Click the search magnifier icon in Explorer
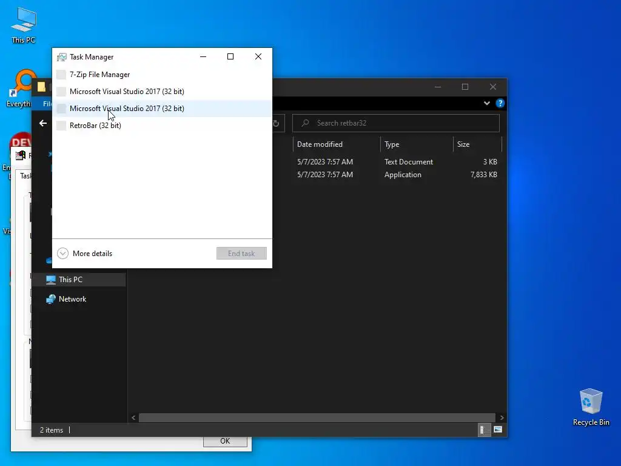 [306, 123]
